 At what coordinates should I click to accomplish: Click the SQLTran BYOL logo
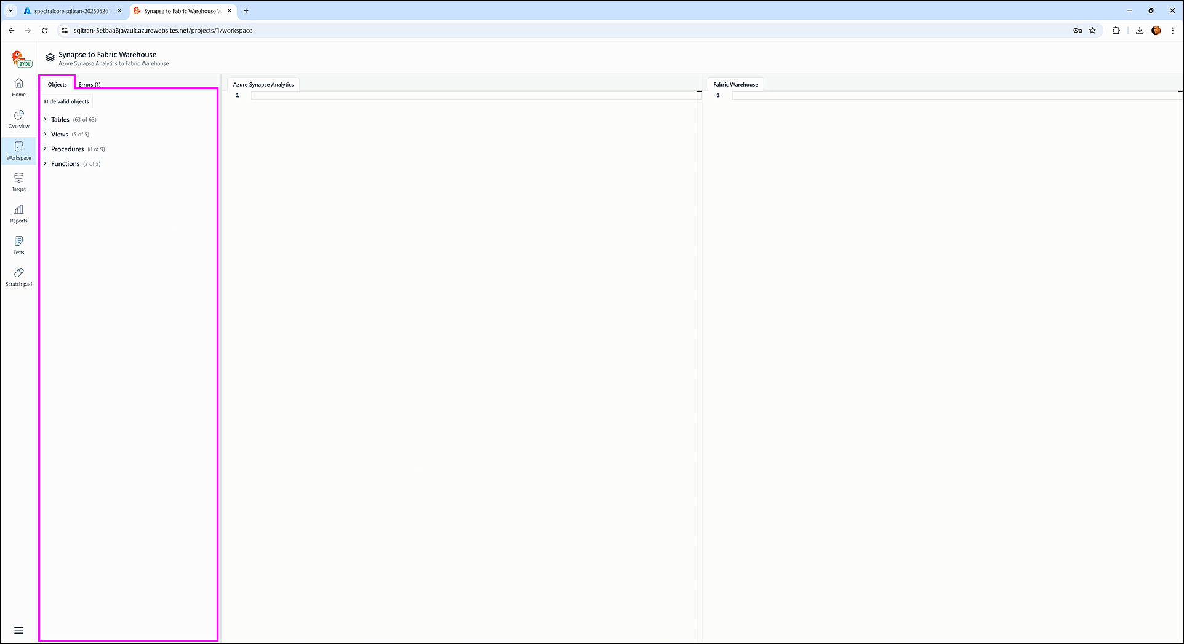coord(22,59)
